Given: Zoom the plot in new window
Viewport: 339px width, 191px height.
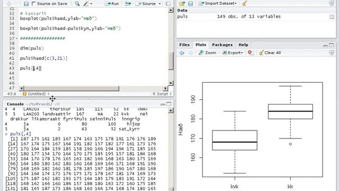Looking at the screenshot, I should (208, 53).
